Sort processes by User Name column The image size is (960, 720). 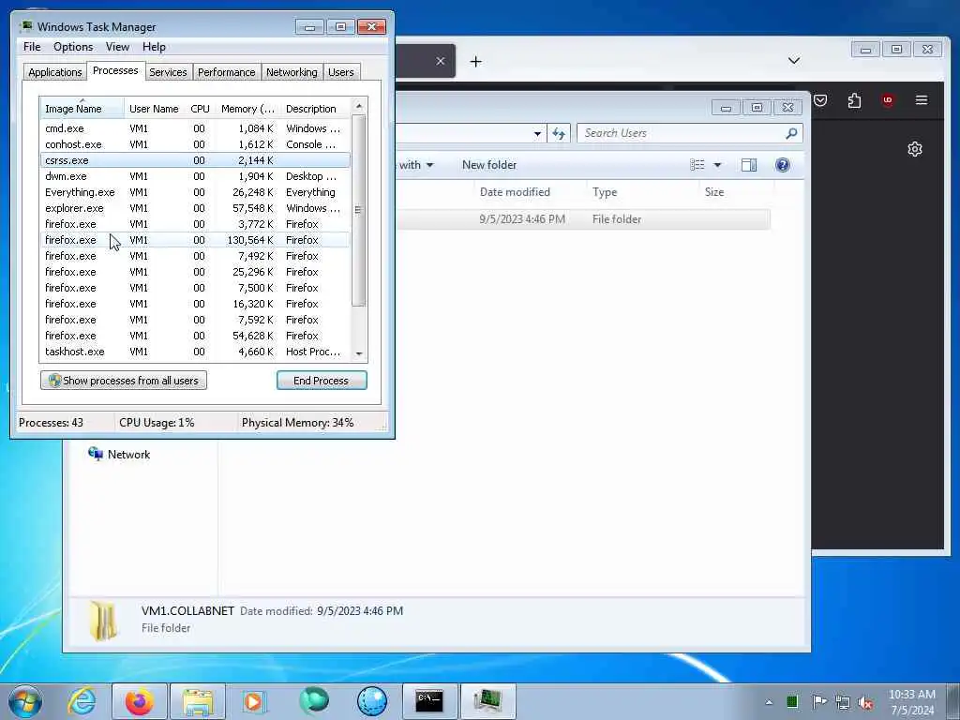(154, 109)
